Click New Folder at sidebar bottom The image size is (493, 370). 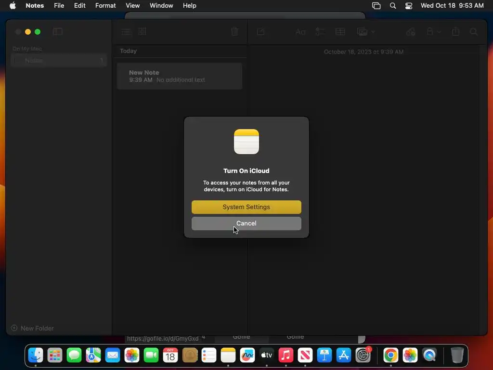(x=32, y=328)
